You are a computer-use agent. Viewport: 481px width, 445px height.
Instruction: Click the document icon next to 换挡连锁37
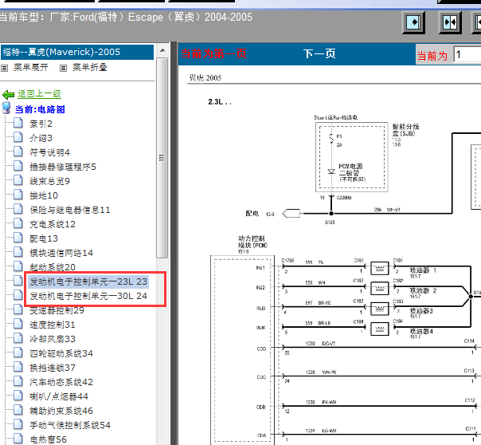click(18, 367)
